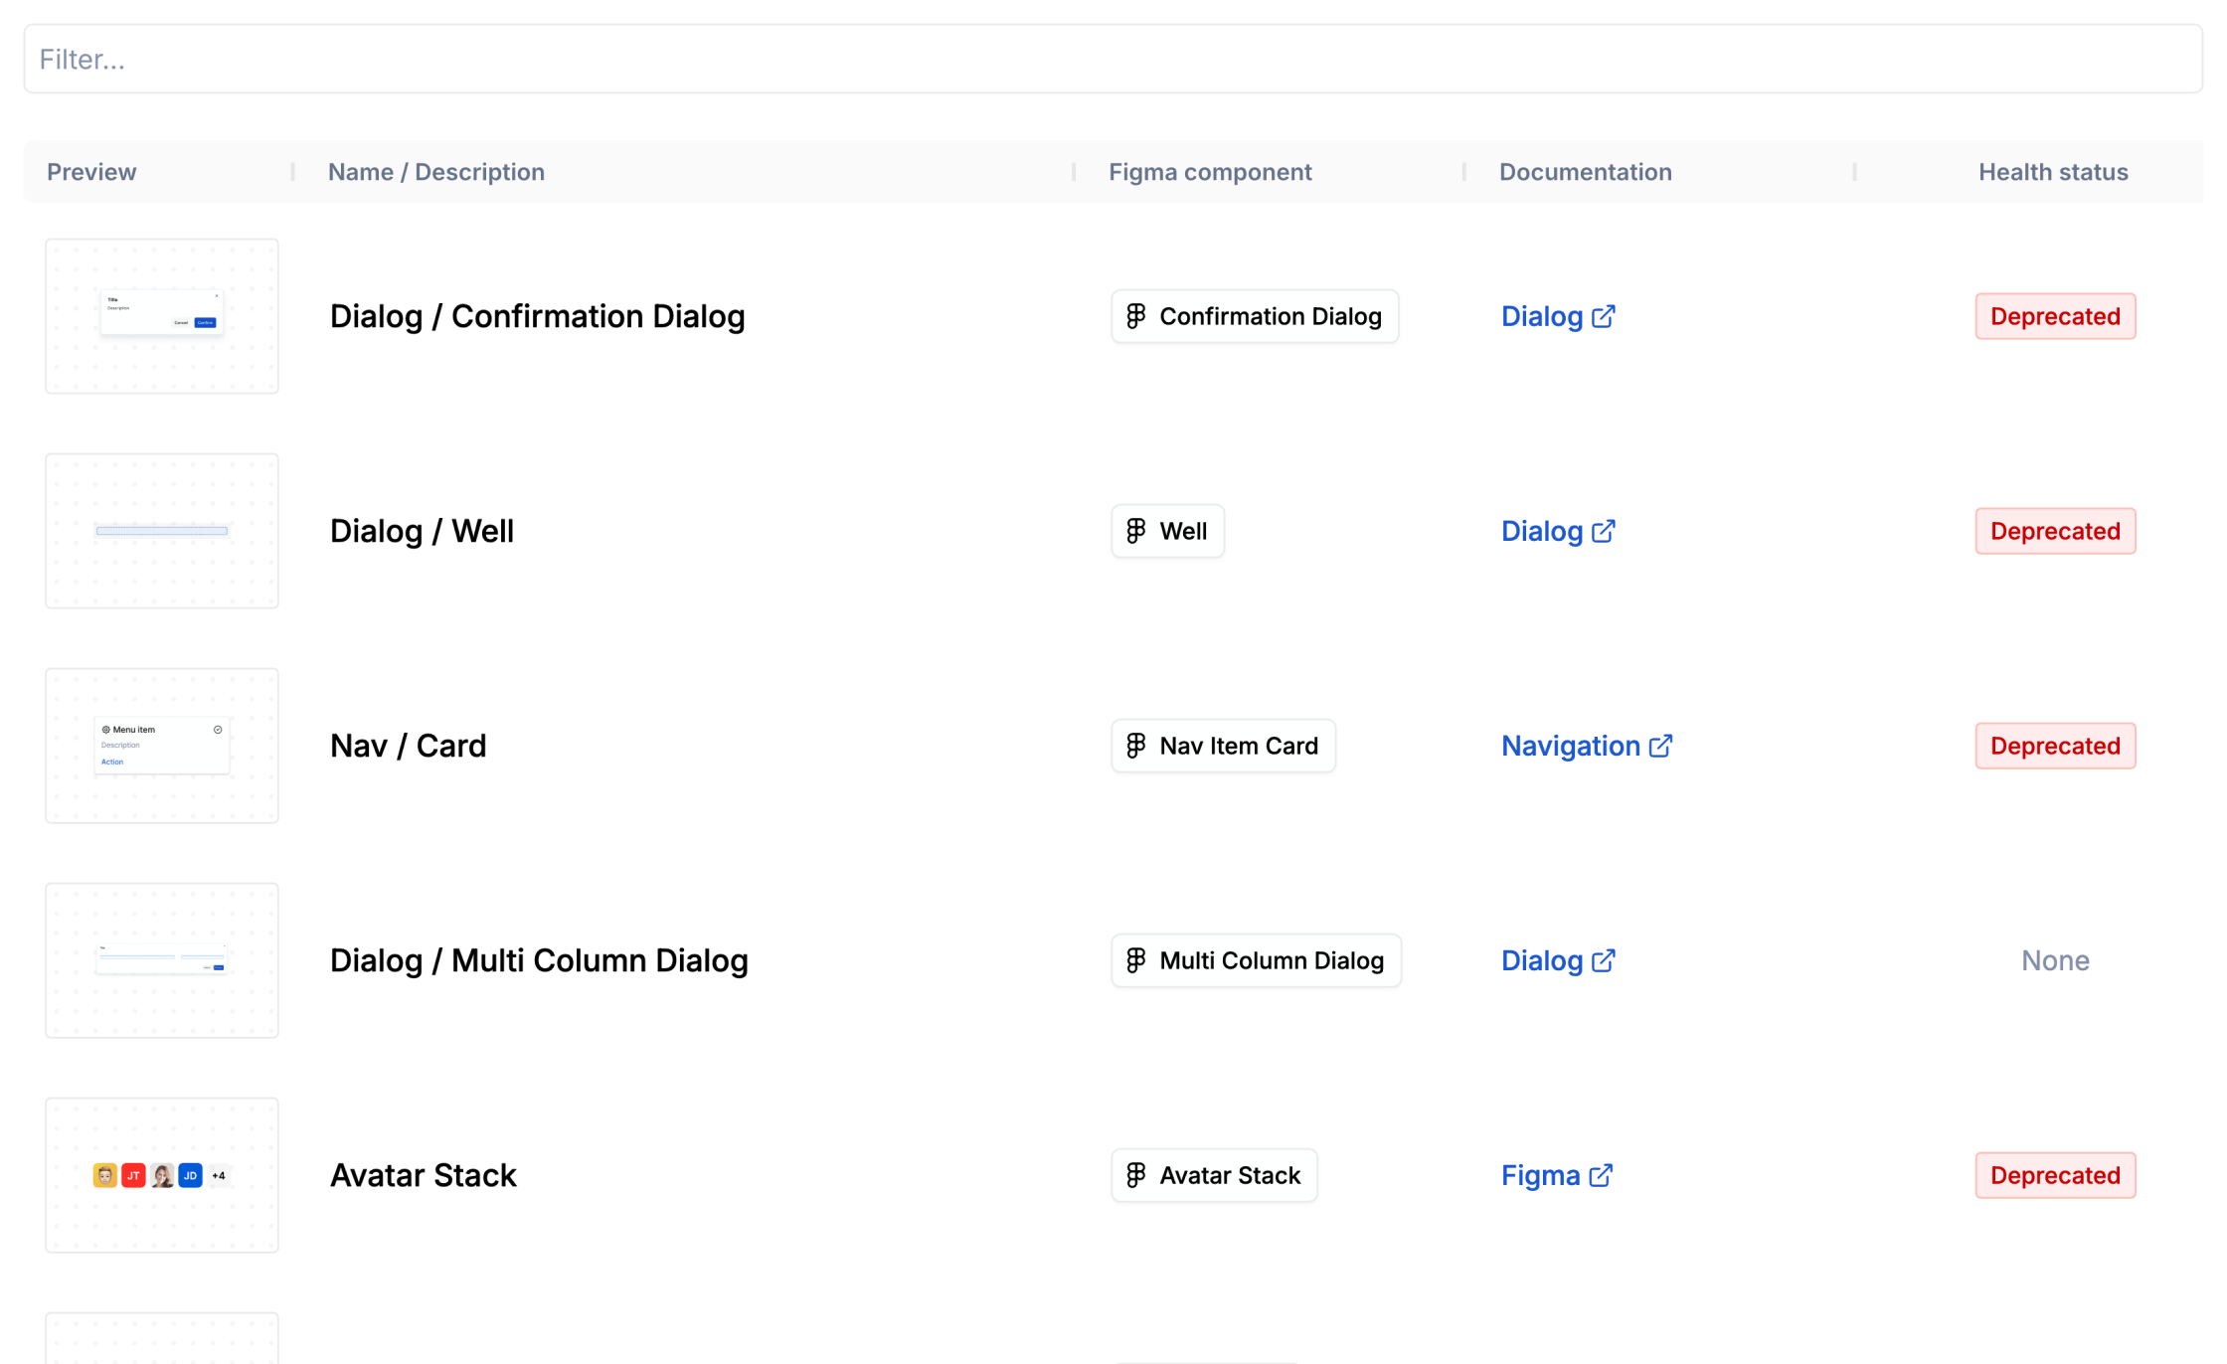Click Figma icon in Avatar Stack chip
The width and height of the screenshot is (2227, 1364).
tap(1135, 1175)
